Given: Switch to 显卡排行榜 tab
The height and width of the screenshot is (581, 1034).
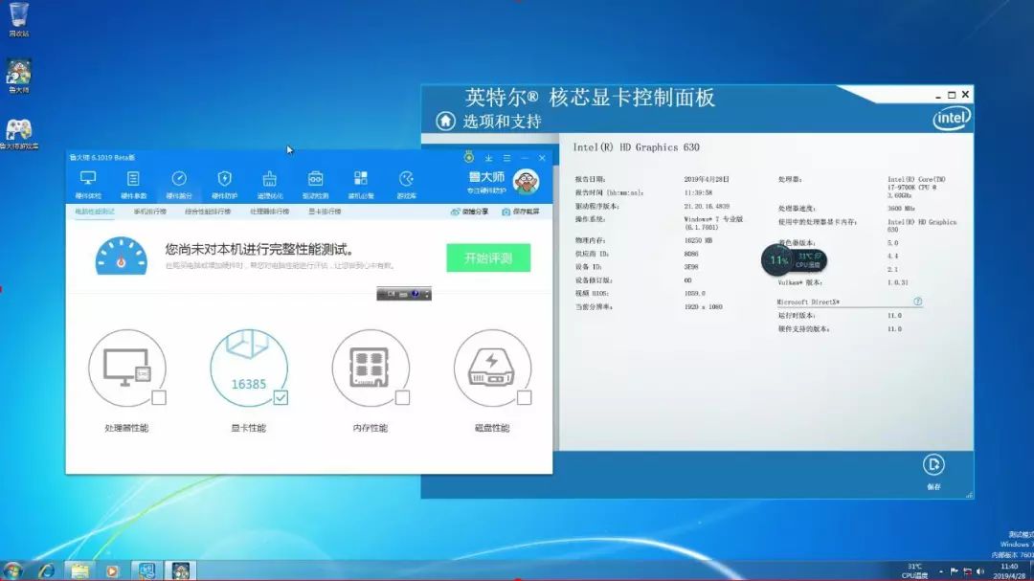Looking at the screenshot, I should coord(325,212).
